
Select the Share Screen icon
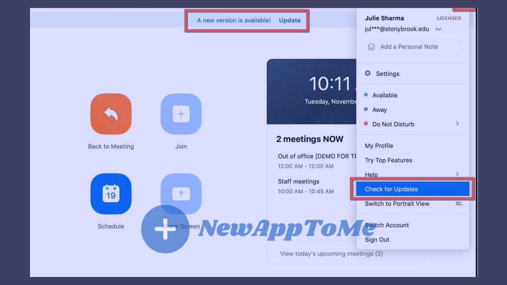(181, 194)
